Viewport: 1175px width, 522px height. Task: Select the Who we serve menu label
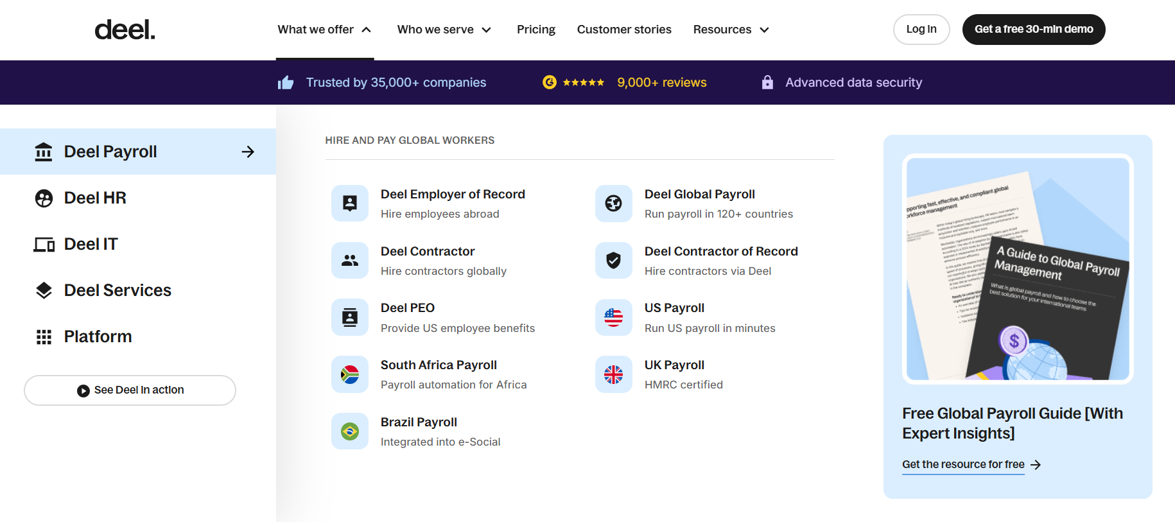(x=435, y=30)
